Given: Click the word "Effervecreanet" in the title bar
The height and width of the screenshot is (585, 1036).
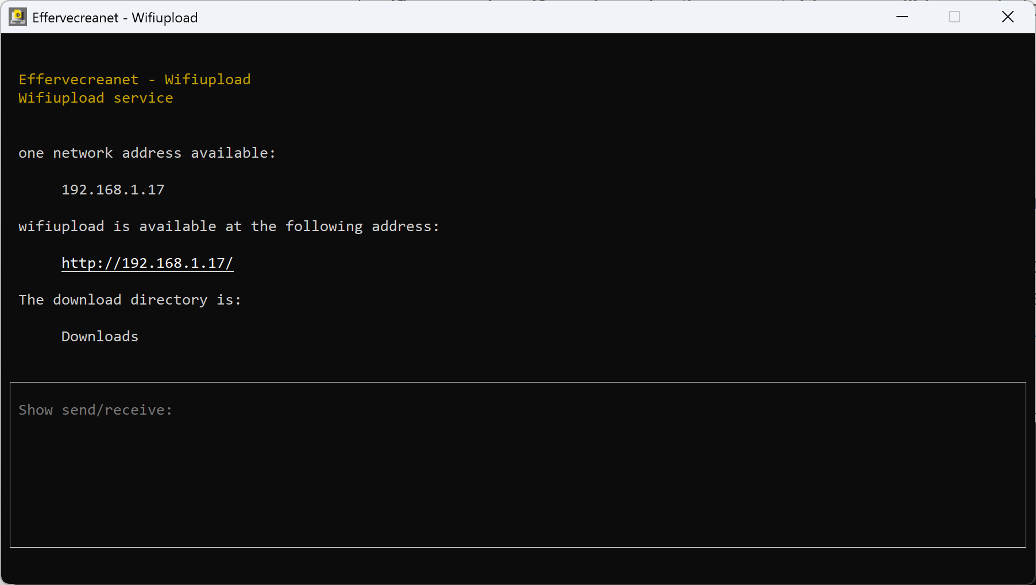Looking at the screenshot, I should 75,18.
